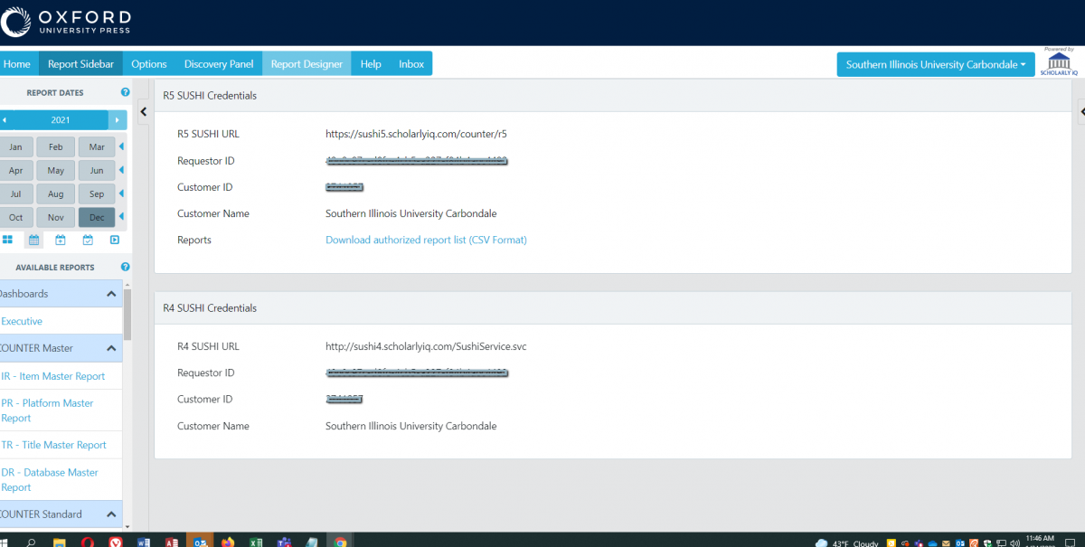Open PR - Platform Master Report
1085x547 pixels.
click(48, 410)
